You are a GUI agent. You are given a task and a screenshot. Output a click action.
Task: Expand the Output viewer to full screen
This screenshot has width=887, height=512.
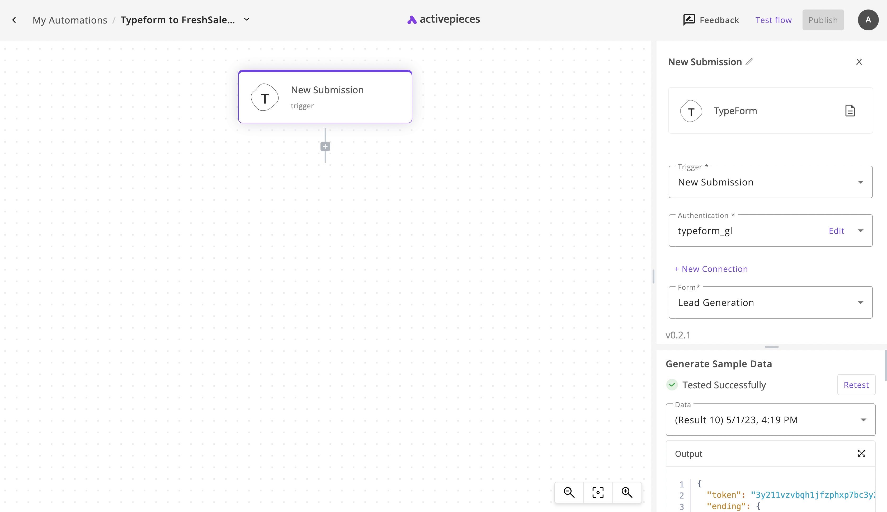[861, 453]
